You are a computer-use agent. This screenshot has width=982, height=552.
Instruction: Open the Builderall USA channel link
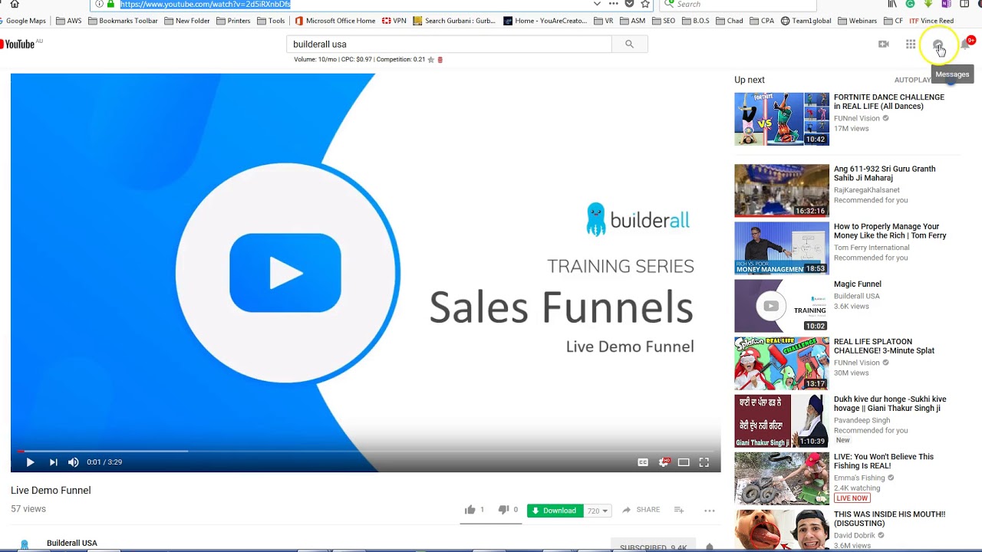pyautogui.click(x=72, y=543)
